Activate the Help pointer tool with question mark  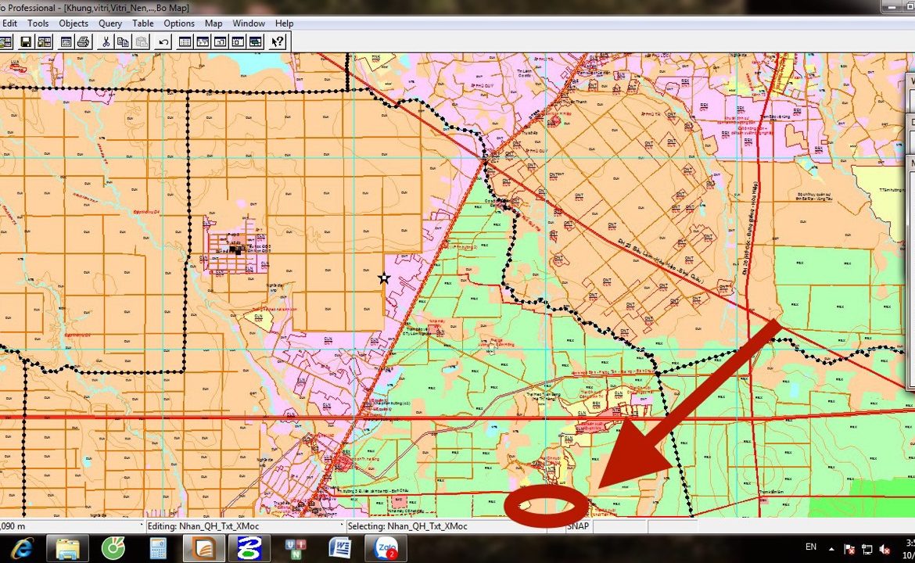click(278, 41)
